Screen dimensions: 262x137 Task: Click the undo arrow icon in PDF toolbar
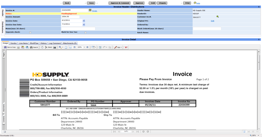104,47
